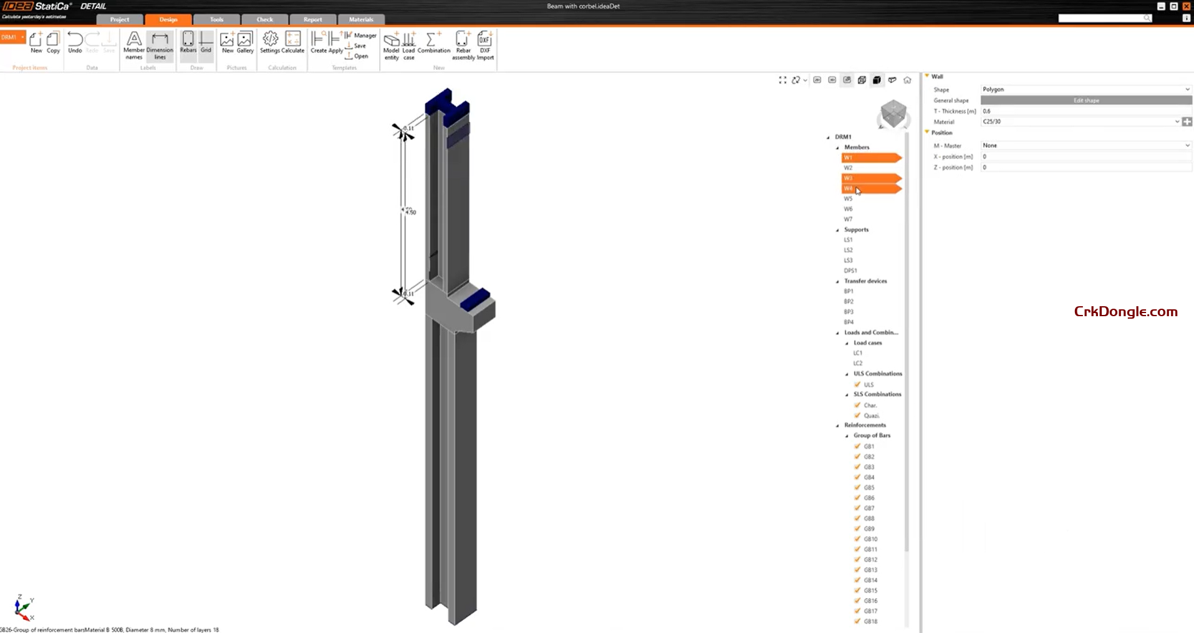Open the calculation Settings icon
This screenshot has width=1194, height=633.
click(269, 42)
